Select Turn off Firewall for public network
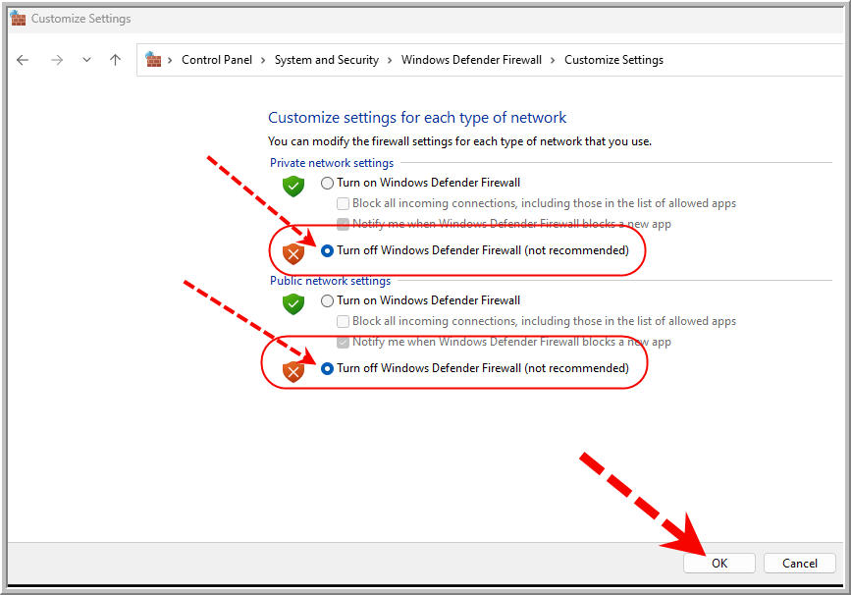The image size is (851, 595). (327, 368)
